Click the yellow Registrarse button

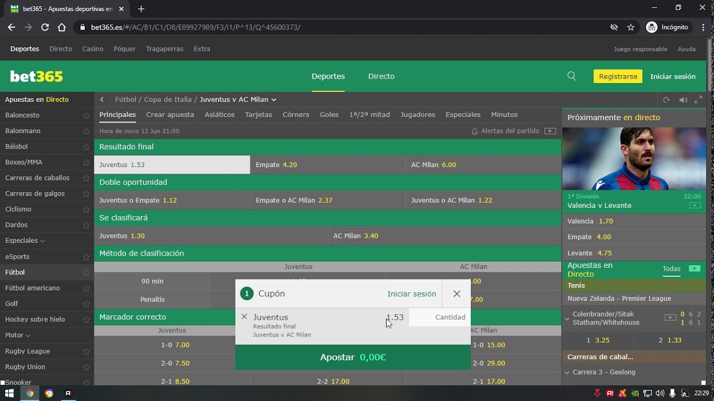(617, 76)
